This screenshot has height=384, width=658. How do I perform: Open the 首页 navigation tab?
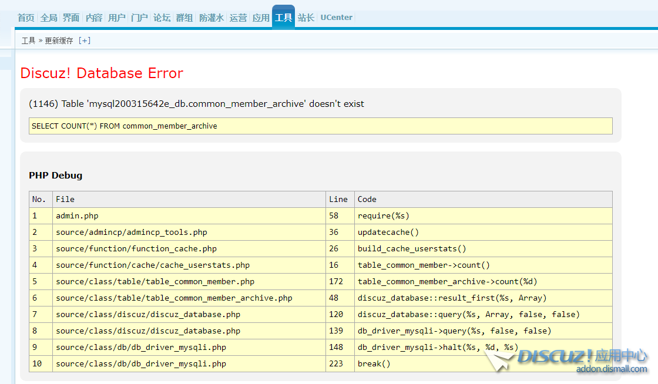point(26,18)
